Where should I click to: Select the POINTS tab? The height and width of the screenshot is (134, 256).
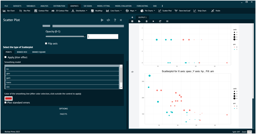tap(9, 52)
